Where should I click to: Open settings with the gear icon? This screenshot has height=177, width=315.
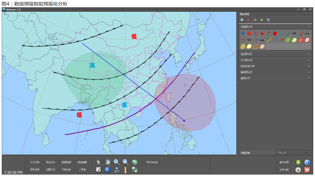298,170
